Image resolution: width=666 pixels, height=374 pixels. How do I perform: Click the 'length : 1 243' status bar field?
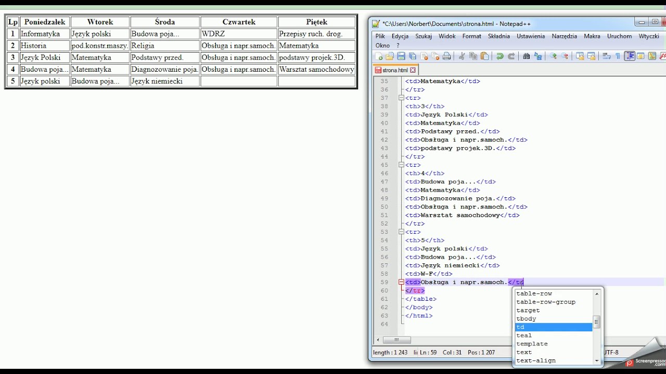pyautogui.click(x=390, y=353)
